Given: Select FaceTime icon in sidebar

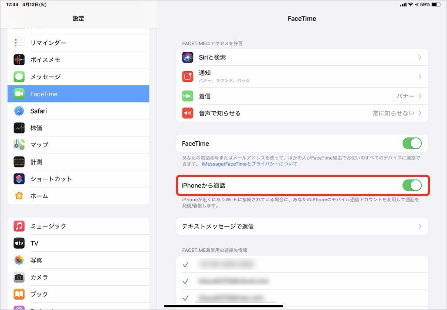Looking at the screenshot, I should point(19,94).
